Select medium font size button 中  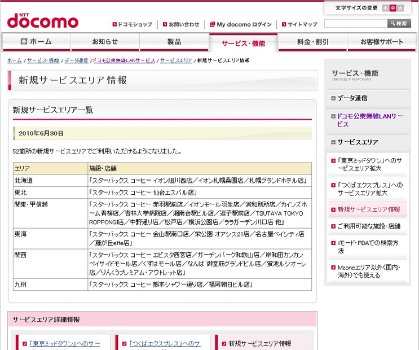(x=392, y=8)
